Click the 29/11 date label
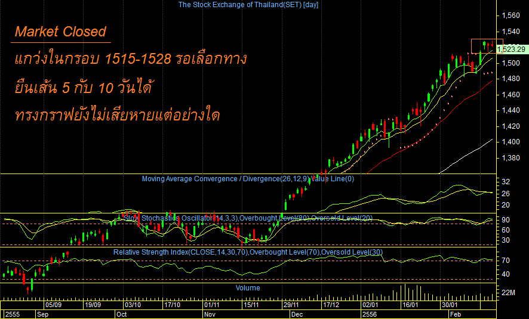This screenshot has width=529, height=319. click(x=291, y=305)
